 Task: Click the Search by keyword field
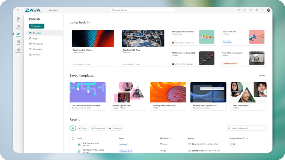pos(246,128)
